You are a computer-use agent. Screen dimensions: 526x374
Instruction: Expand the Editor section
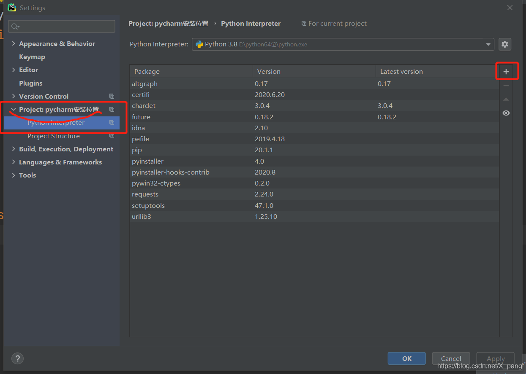click(14, 70)
